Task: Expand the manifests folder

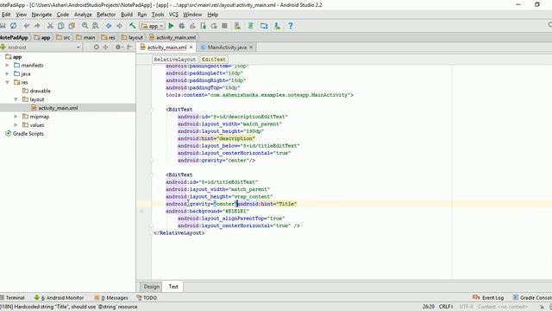Action: tap(8, 66)
